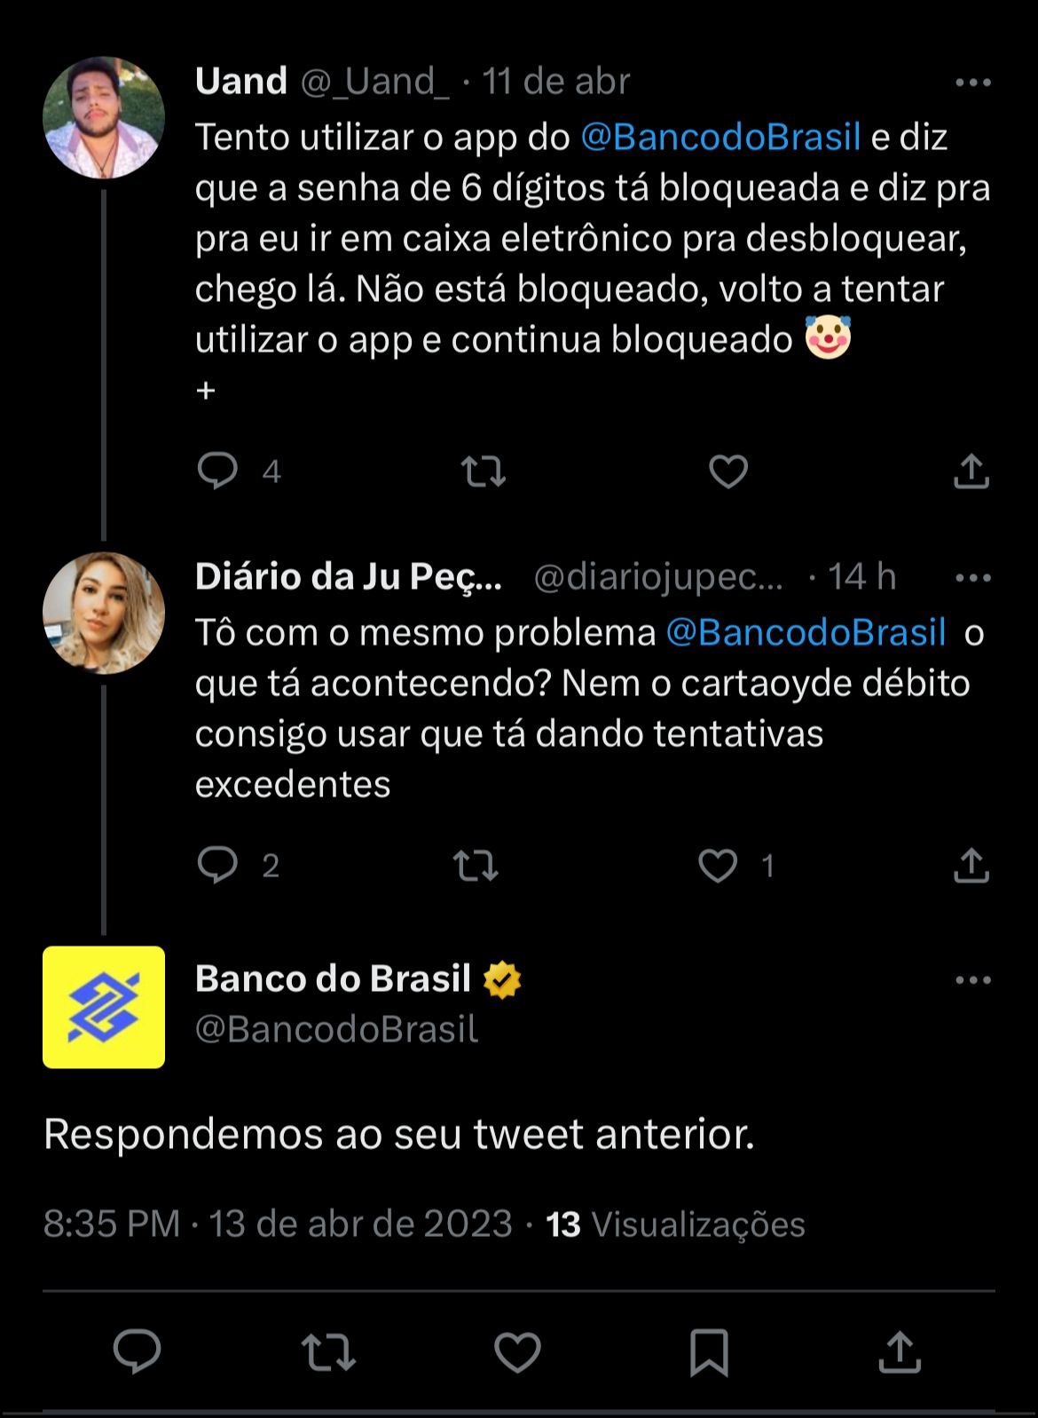Retweet the Banco do Brasil reply
The width and height of the screenshot is (1038, 1418).
coord(328,1352)
